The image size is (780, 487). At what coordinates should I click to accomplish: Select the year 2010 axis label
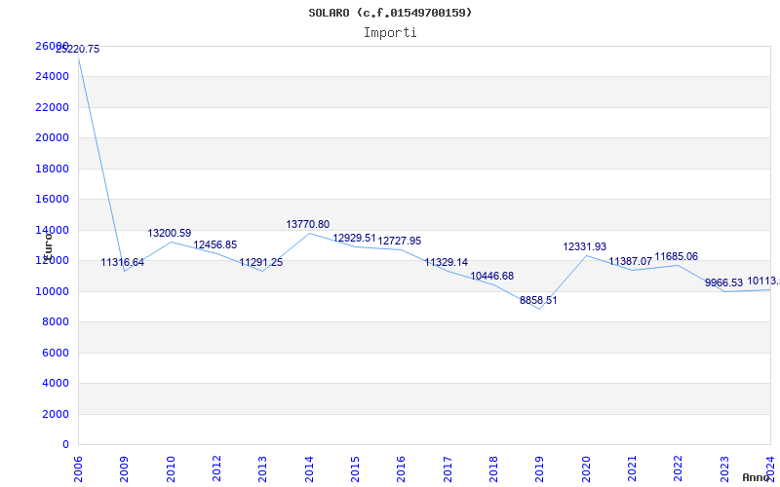pos(170,469)
